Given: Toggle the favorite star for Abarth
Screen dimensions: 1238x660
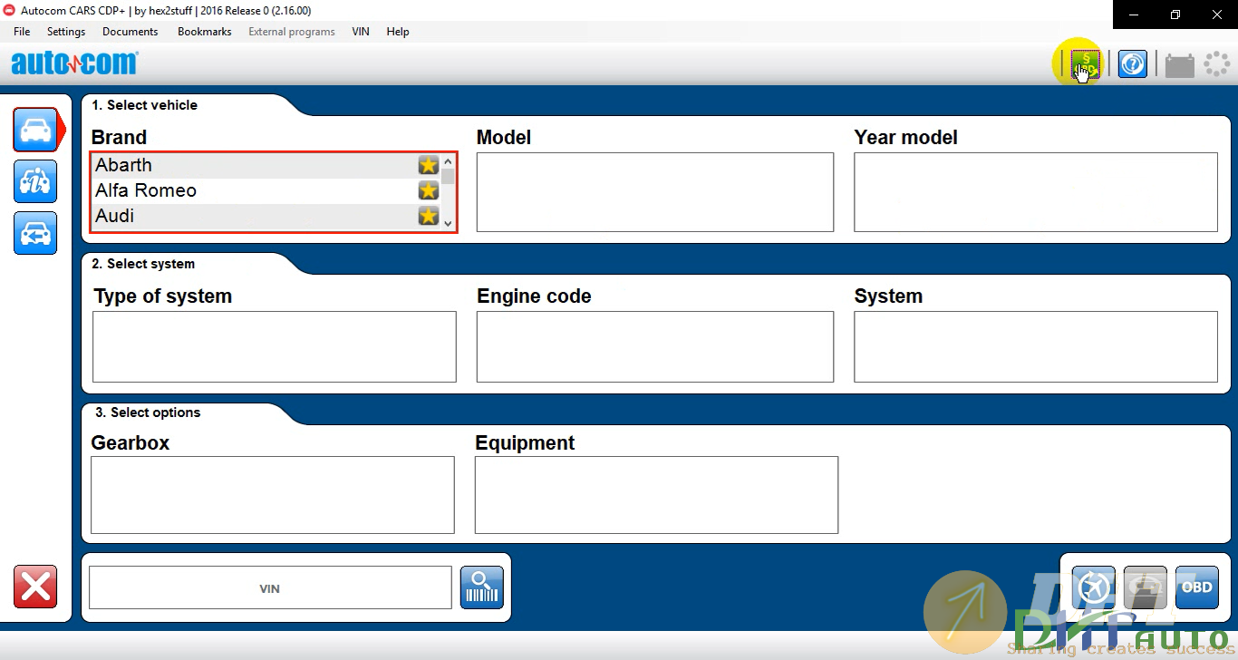Looking at the screenshot, I should [x=429, y=165].
